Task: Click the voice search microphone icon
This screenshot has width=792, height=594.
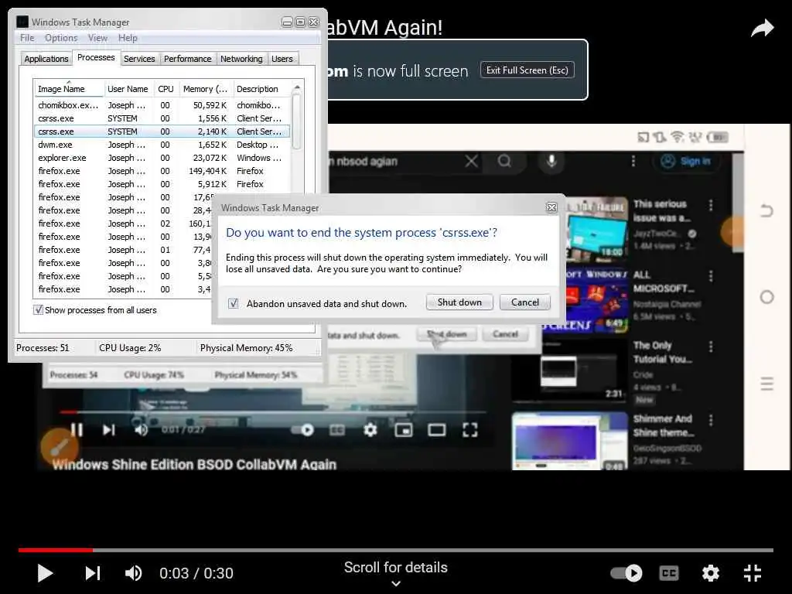Action: [551, 161]
